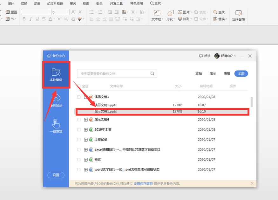This screenshot has width=278, height=200.
Task: Apply superscript formatting
Action: [x=59, y=19]
